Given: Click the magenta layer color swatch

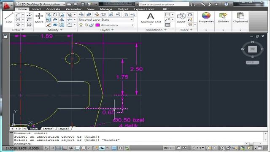Looking at the screenshot, I should 97,25.
